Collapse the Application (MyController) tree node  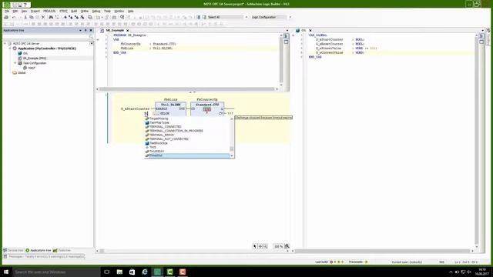click(10, 48)
